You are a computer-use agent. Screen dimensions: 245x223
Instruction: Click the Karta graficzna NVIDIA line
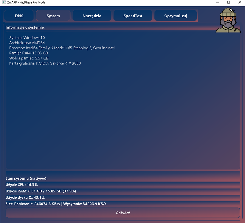coord(45,63)
